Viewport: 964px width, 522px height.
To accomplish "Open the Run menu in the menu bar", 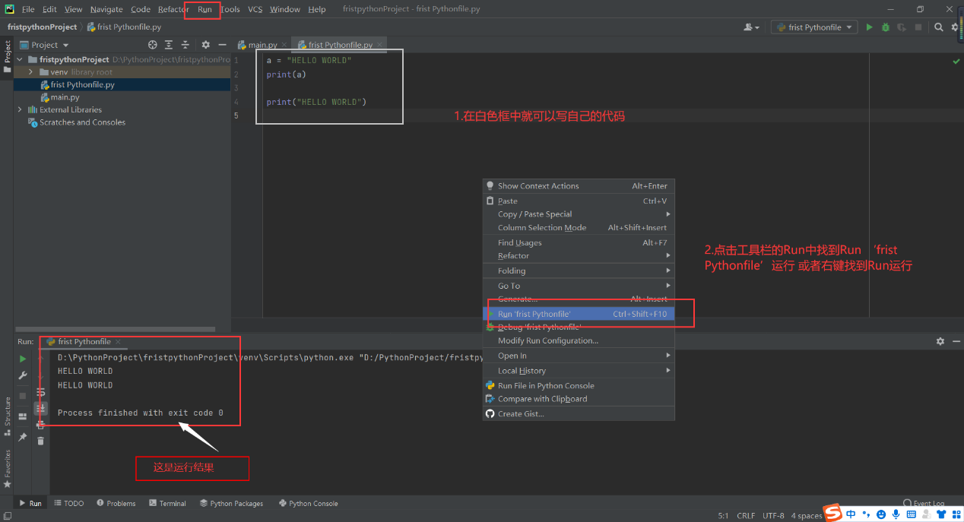I will [x=205, y=9].
